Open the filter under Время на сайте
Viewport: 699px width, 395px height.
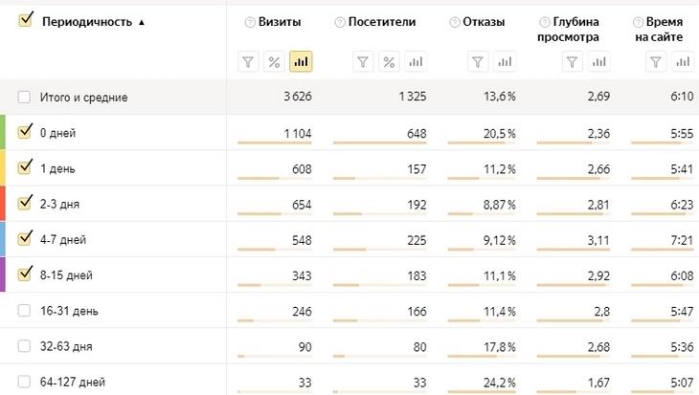656,62
